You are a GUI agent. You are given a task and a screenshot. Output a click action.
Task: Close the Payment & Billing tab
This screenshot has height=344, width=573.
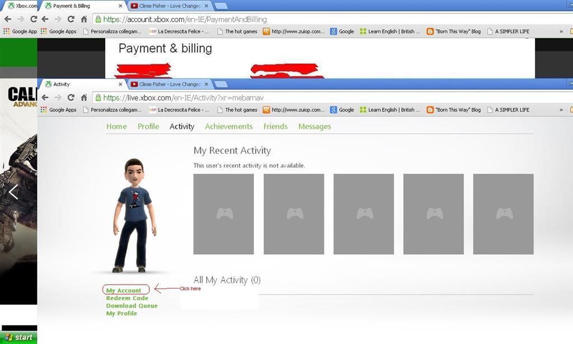[x=121, y=6]
